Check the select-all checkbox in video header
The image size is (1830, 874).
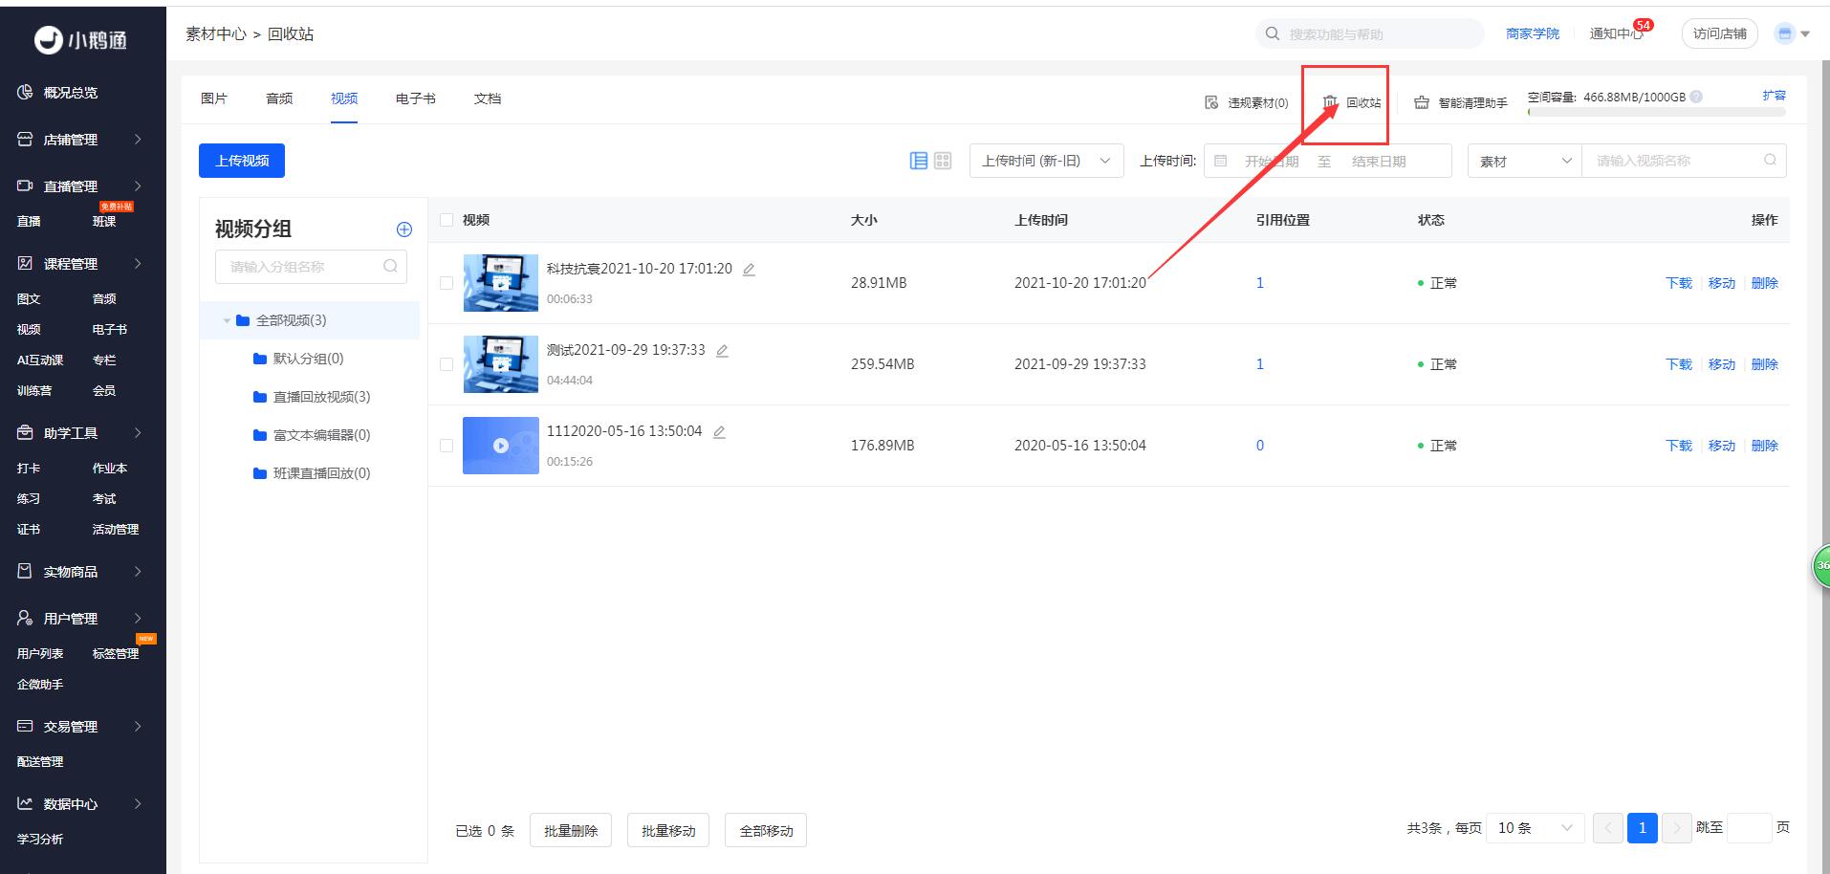447,220
